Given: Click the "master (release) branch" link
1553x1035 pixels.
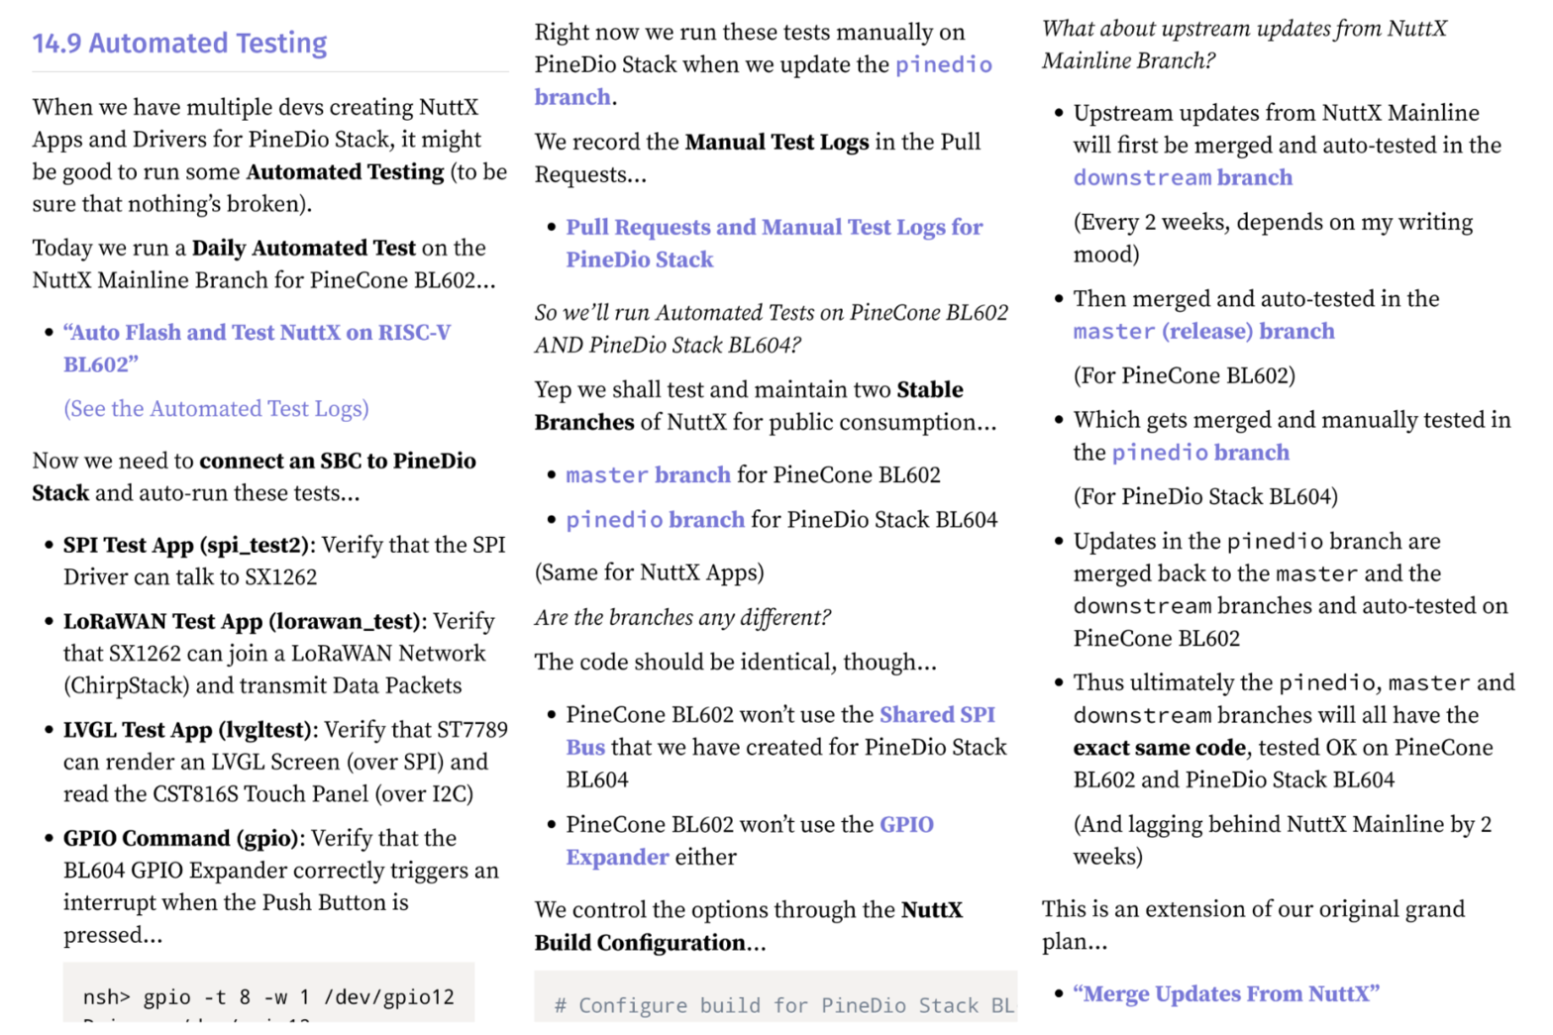Looking at the screenshot, I should tap(1202, 332).
